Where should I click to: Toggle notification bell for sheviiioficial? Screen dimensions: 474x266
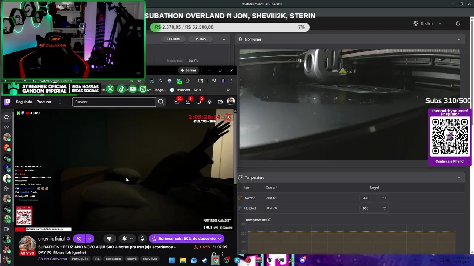(x=124, y=239)
